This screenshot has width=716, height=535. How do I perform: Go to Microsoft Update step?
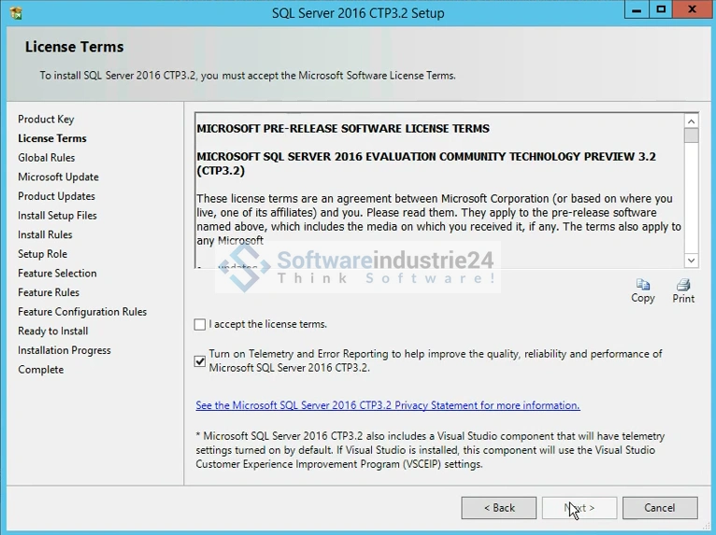pos(58,177)
